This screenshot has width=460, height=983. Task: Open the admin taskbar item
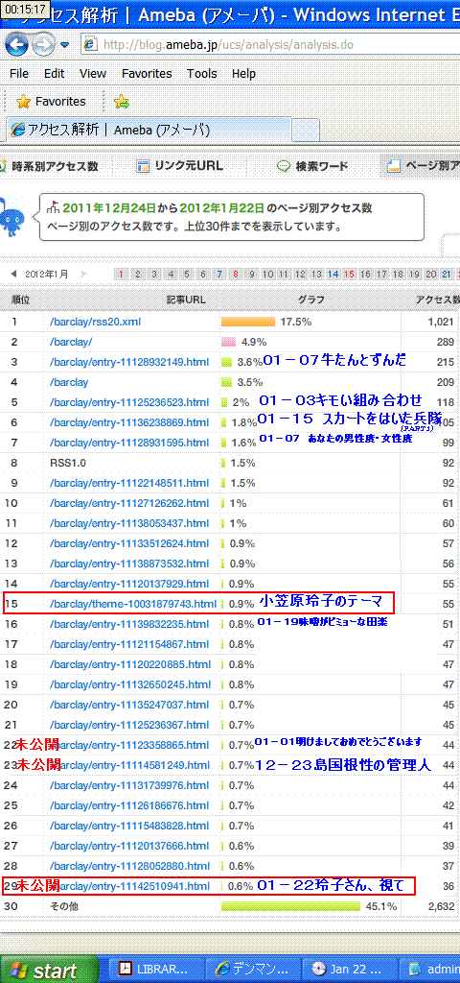point(429,970)
